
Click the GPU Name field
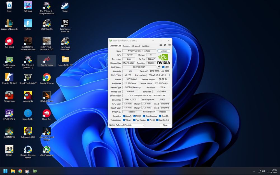coord(139,51)
